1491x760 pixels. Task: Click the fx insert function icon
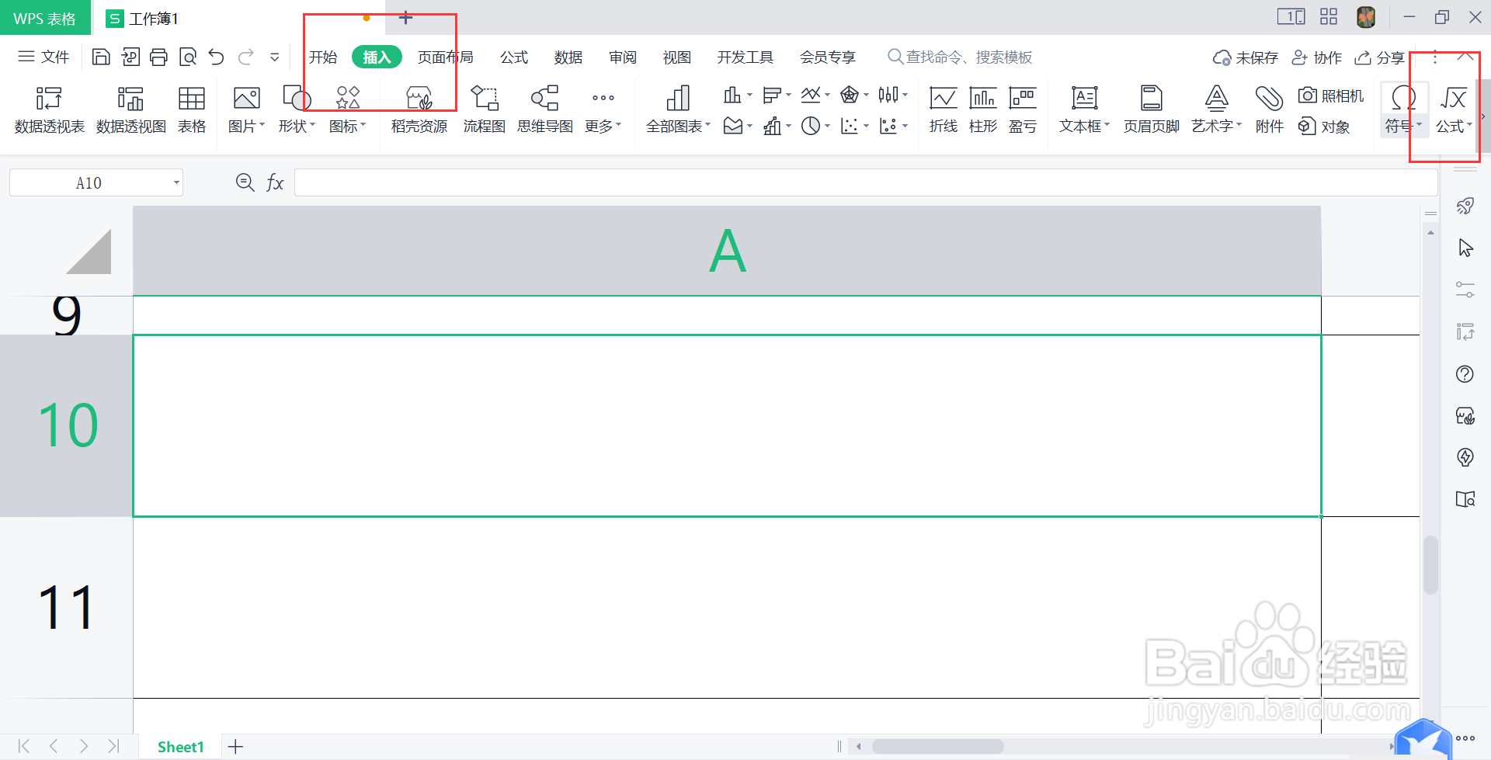pos(275,182)
